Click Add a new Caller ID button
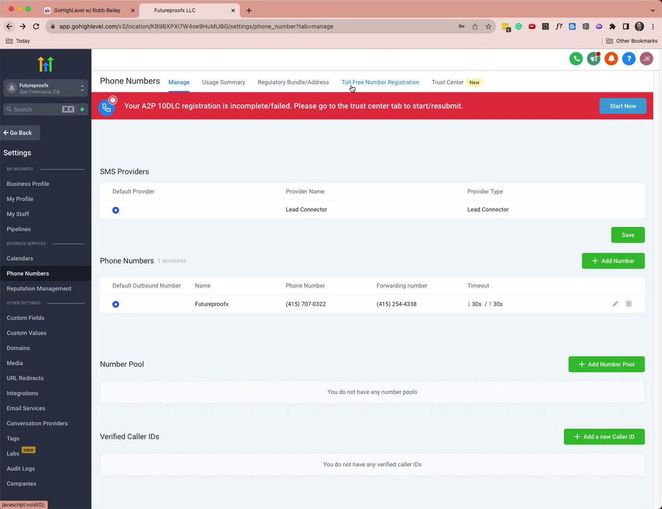662x509 pixels. pos(604,437)
